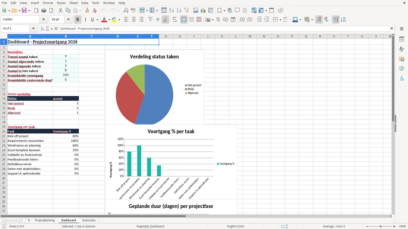
Task: Apply the red font color swatch
Action: [x=104, y=20]
